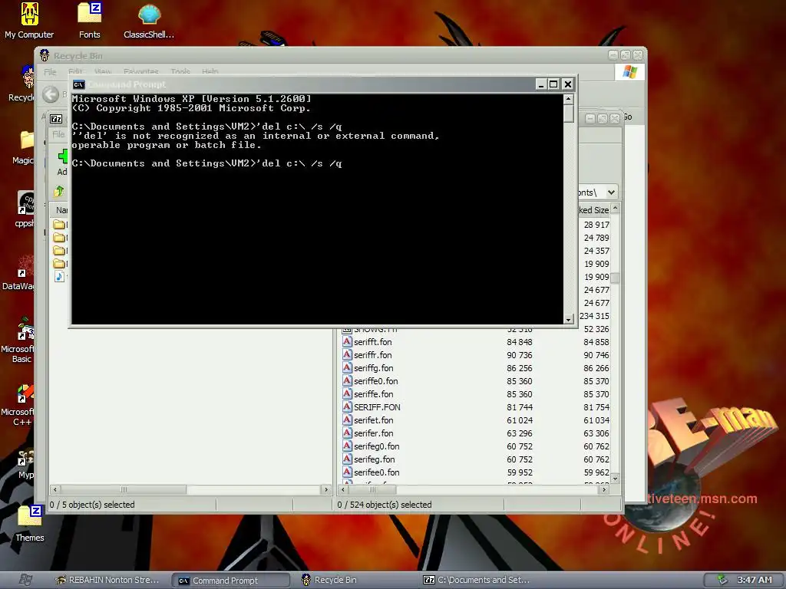This screenshot has height=589, width=786.
Task: Open the File menu in Recycle Bin window
Action: coord(50,71)
